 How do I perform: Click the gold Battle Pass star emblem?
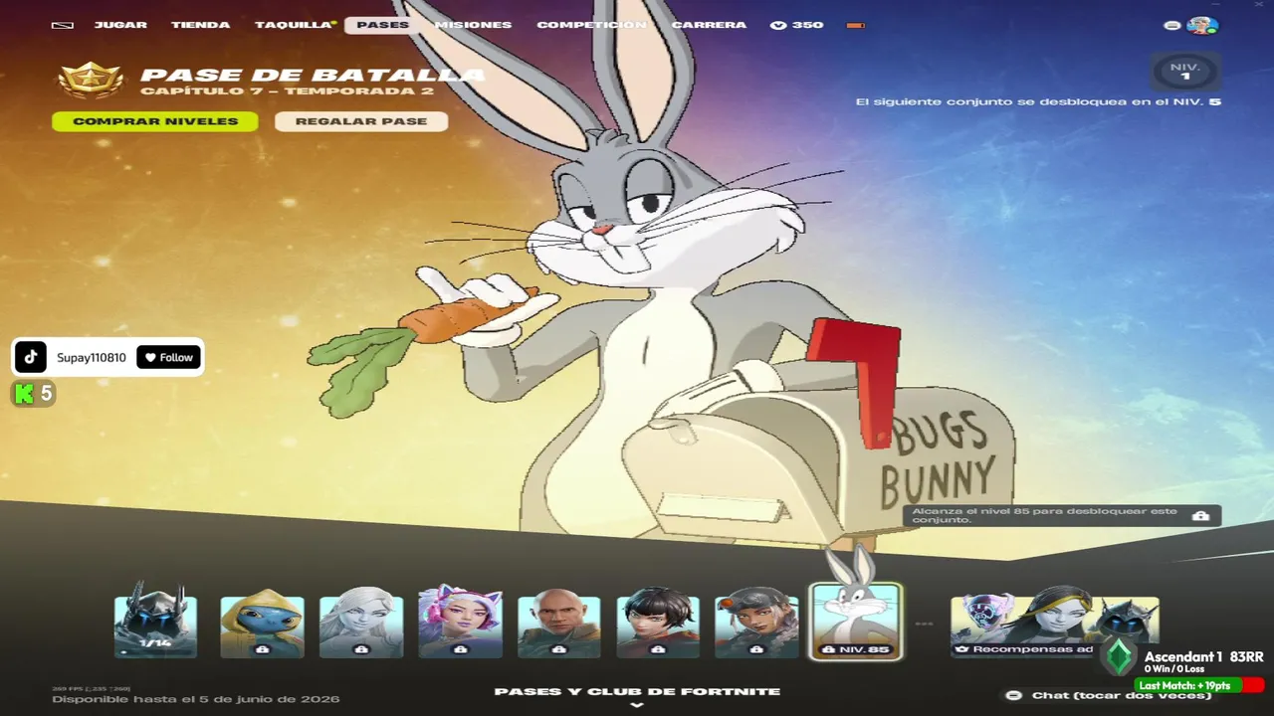91,80
